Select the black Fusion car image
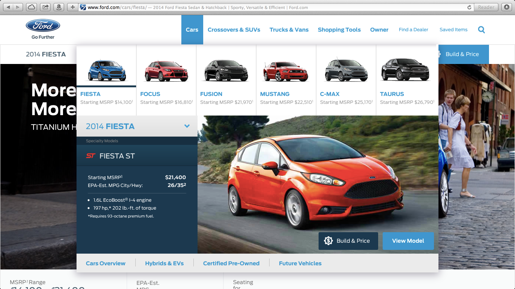This screenshot has height=289, width=515. [x=226, y=71]
